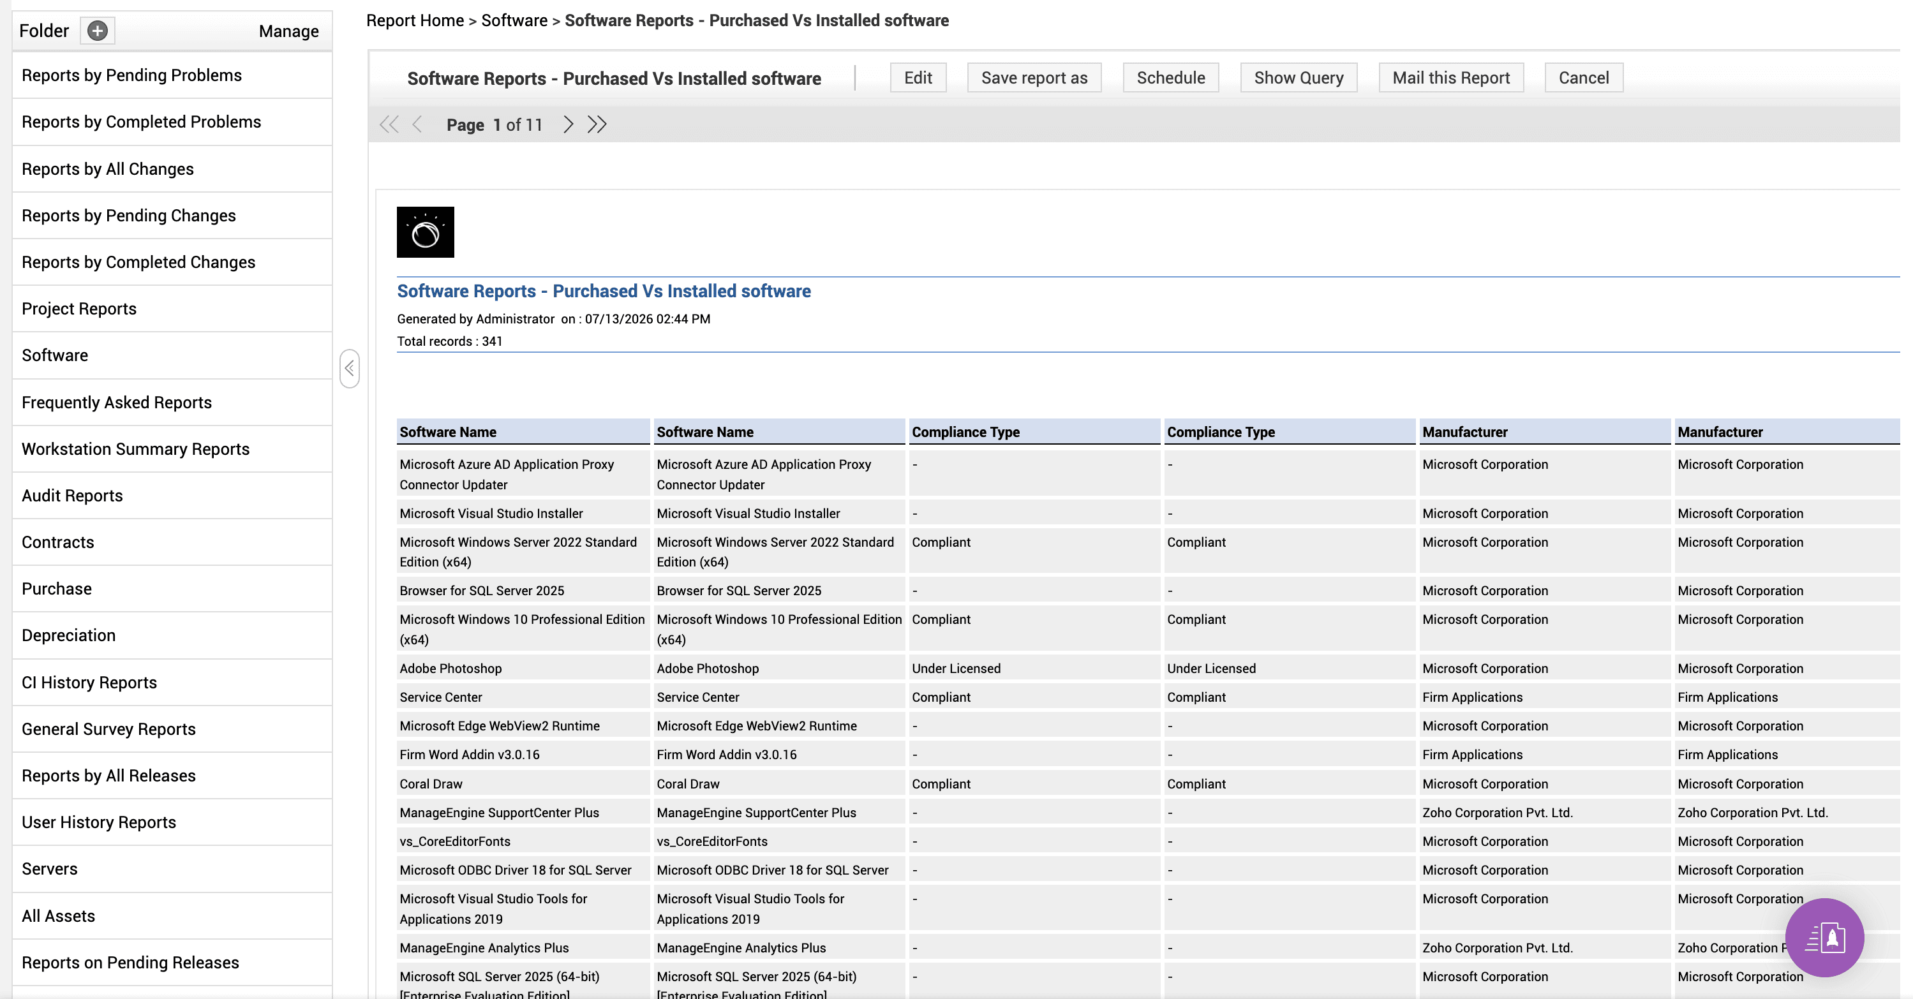Add a new folder with the plus icon
The width and height of the screenshot is (1913, 999).
click(x=97, y=31)
